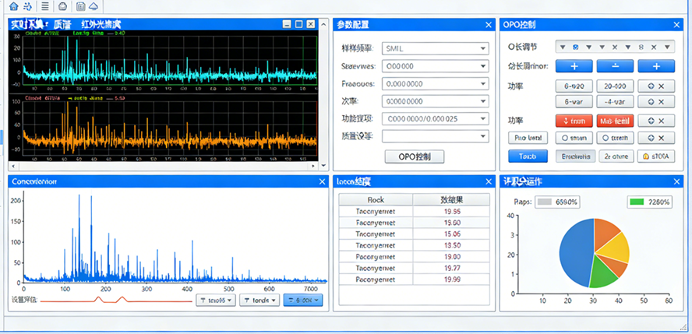Toggle the checked box in the top OPO row
This screenshot has width=692, height=334.
(x=575, y=47)
